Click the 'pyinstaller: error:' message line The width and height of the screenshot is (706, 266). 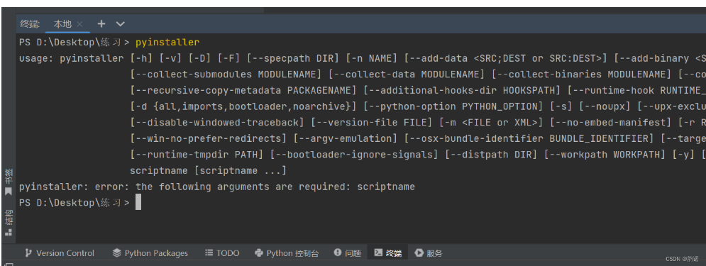coord(217,187)
